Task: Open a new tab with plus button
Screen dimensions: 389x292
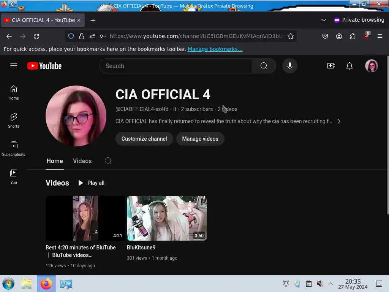Action: click(x=93, y=21)
